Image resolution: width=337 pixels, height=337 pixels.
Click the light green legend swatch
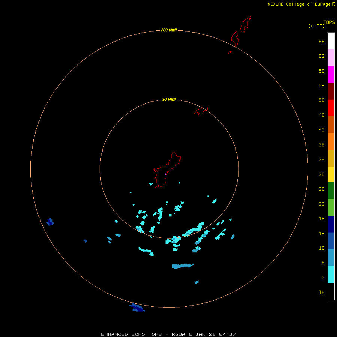pos(331,207)
